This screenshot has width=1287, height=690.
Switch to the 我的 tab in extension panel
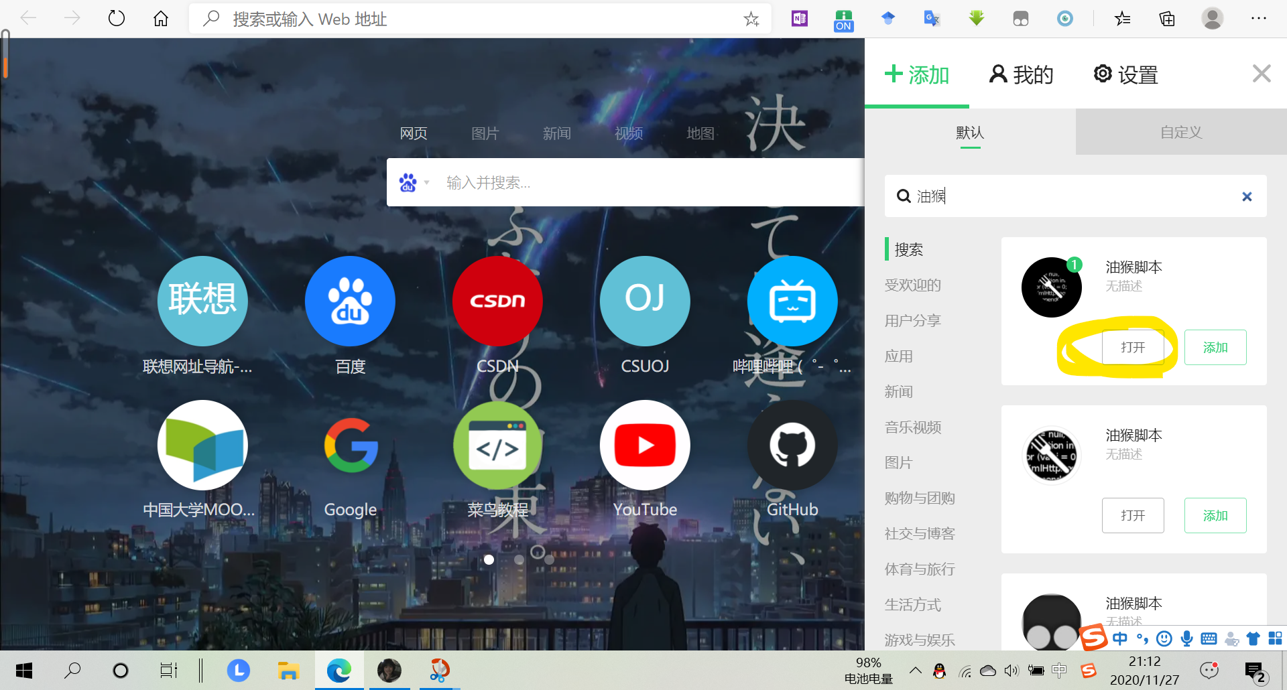(1020, 74)
